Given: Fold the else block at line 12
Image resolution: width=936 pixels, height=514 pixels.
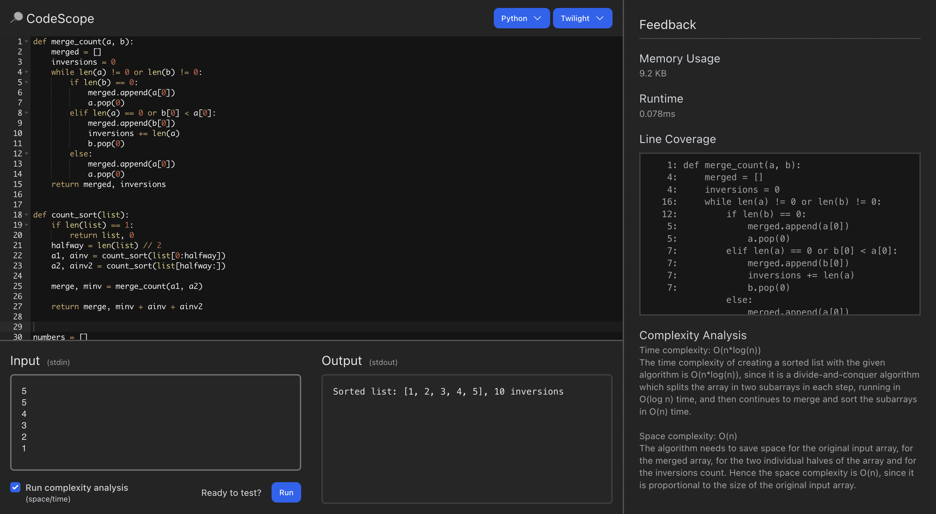Looking at the screenshot, I should click(26, 153).
